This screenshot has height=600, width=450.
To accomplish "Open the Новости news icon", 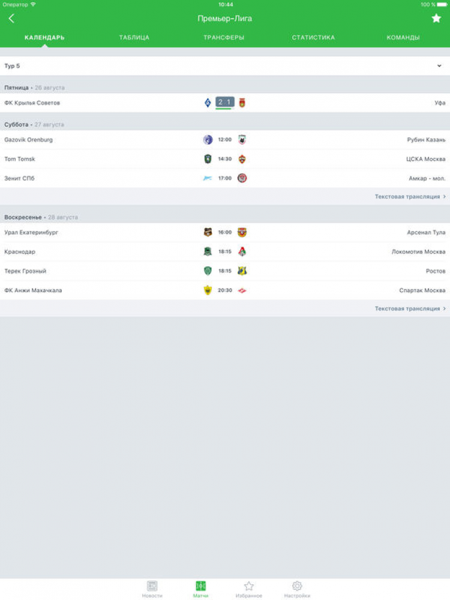I will 152,586.
